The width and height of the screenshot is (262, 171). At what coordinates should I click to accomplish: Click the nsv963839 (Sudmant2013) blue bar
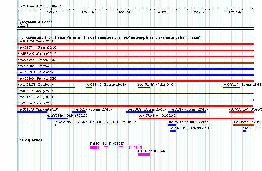pyautogui.click(x=57, y=119)
